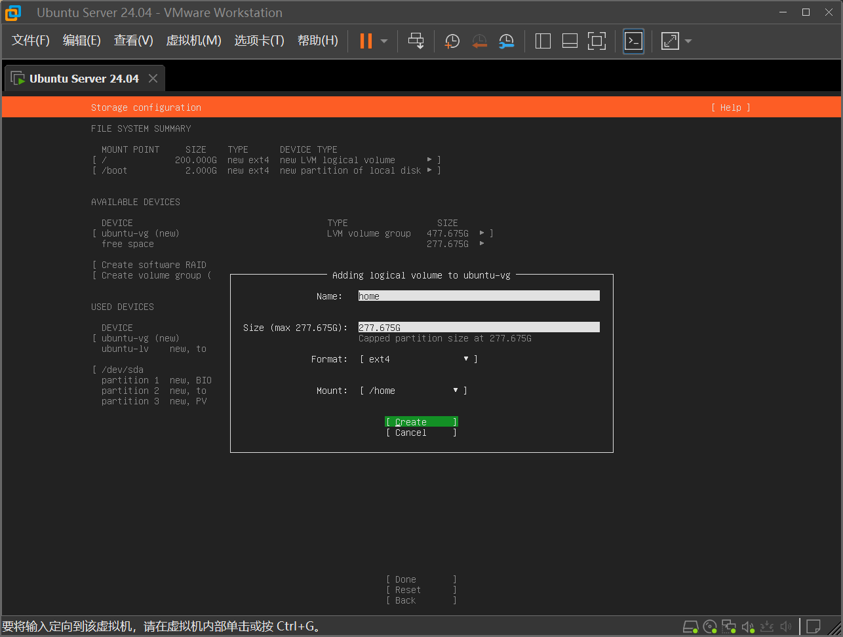Toggle the thumbnail bar view
Viewport: 843px width, 637px height.
pos(570,41)
